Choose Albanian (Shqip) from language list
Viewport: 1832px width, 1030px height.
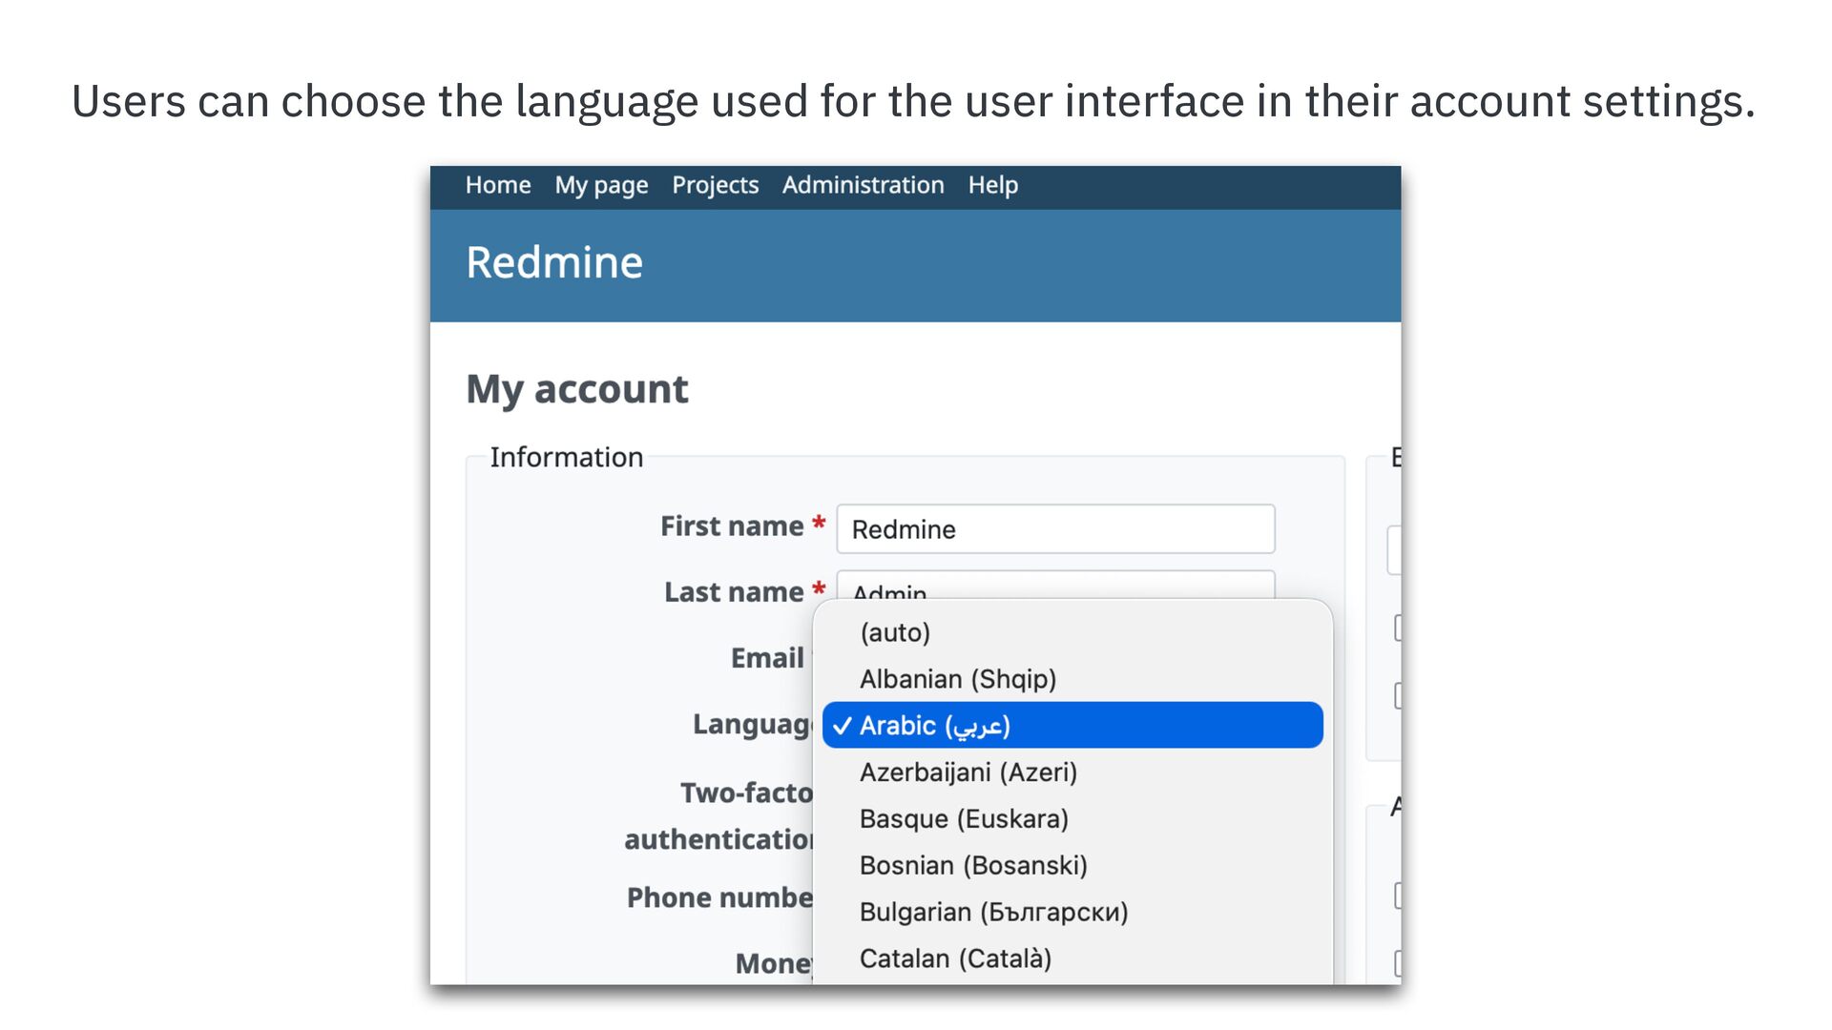coord(1072,679)
